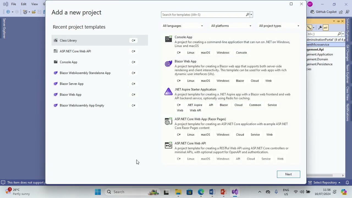352x198 pixels.
Task: Click in Search for templates field
Action: [x=204, y=15]
